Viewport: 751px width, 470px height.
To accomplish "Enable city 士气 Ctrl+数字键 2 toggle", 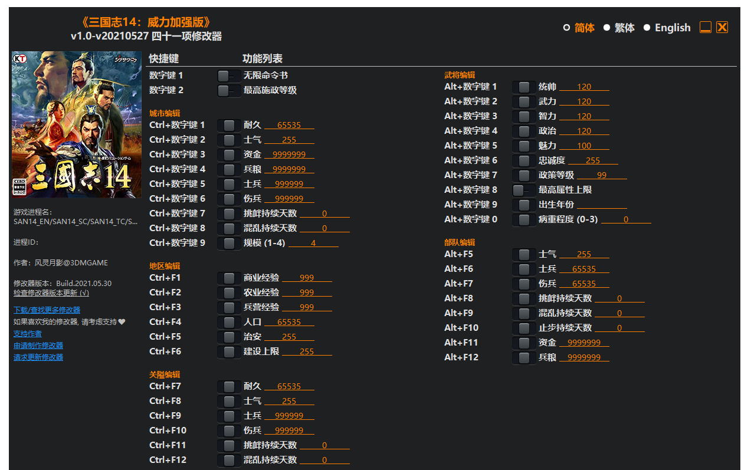I will pyautogui.click(x=229, y=140).
